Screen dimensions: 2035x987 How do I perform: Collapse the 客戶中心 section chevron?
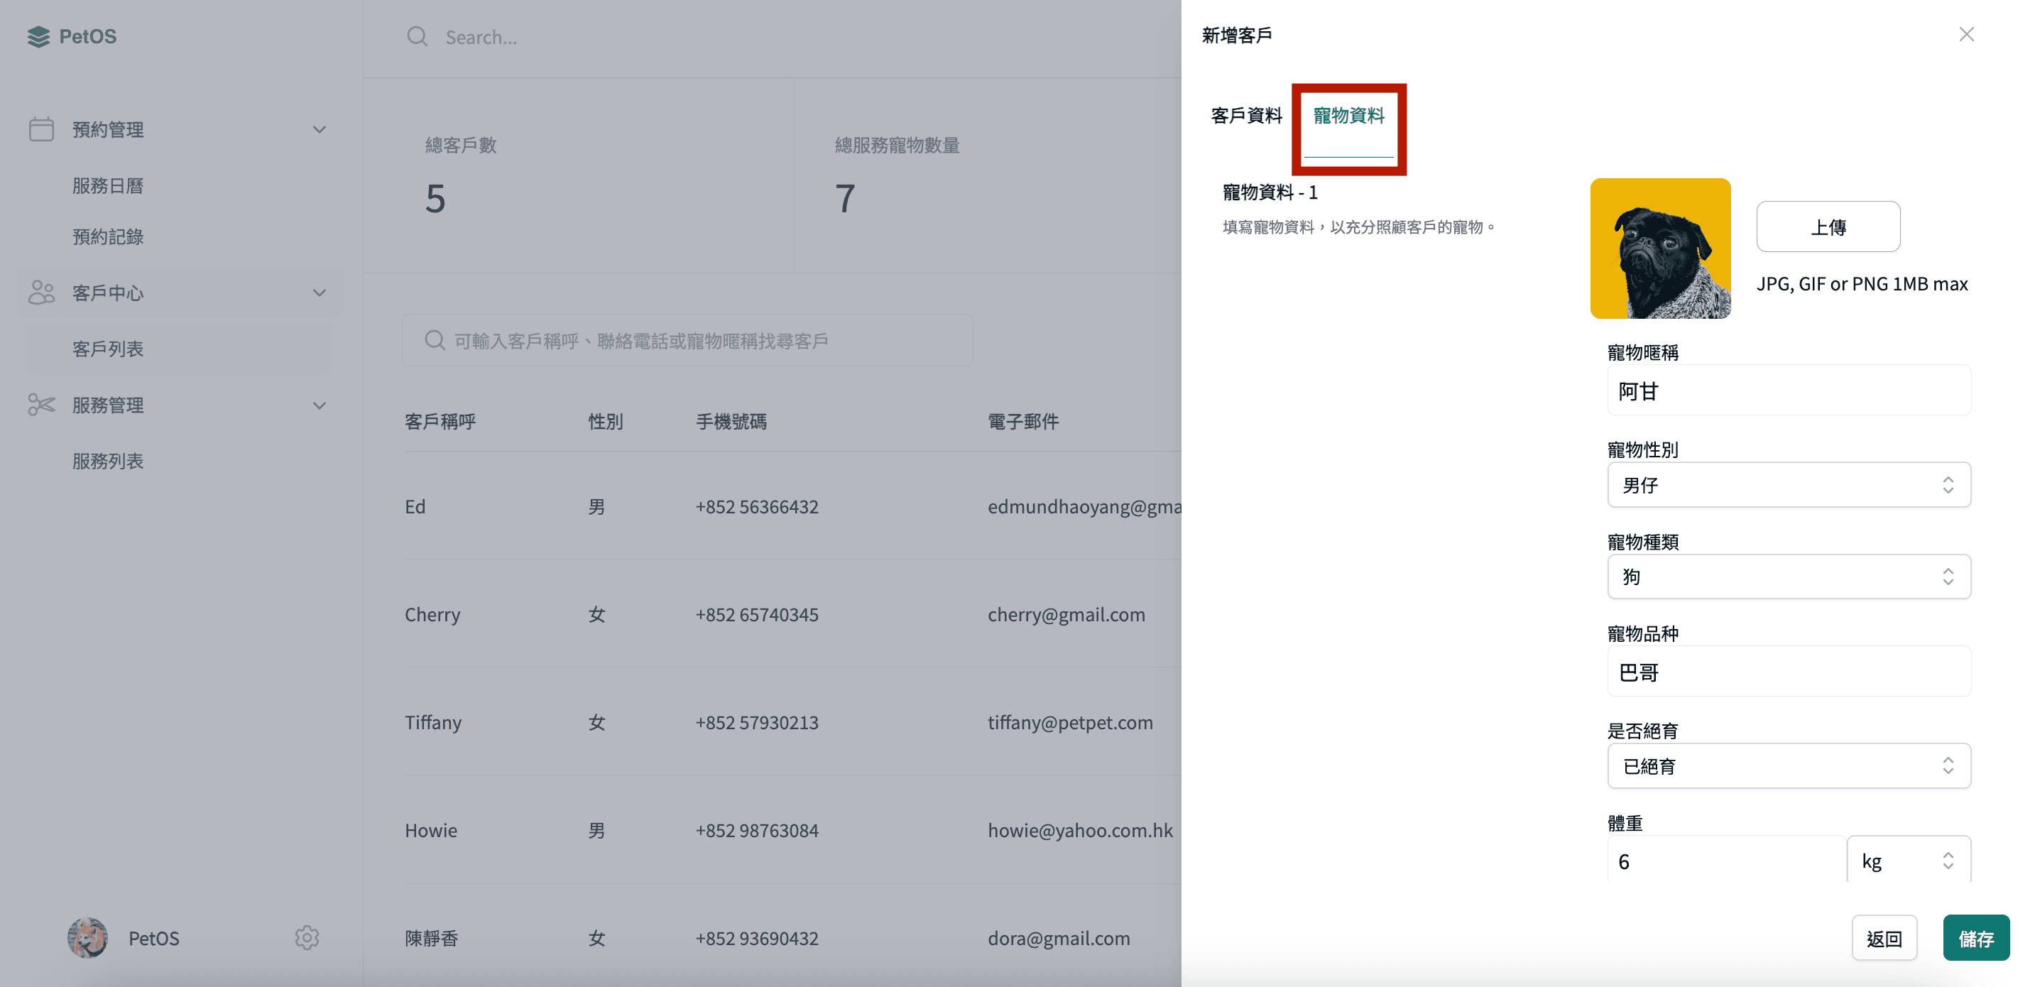point(319,293)
